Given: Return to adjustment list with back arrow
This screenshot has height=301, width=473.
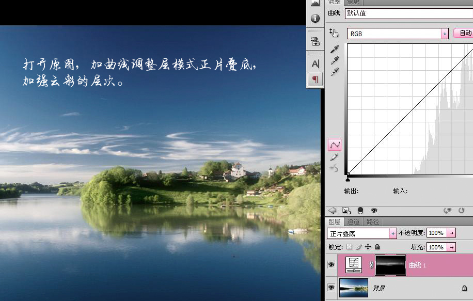Looking at the screenshot, I should (332, 211).
